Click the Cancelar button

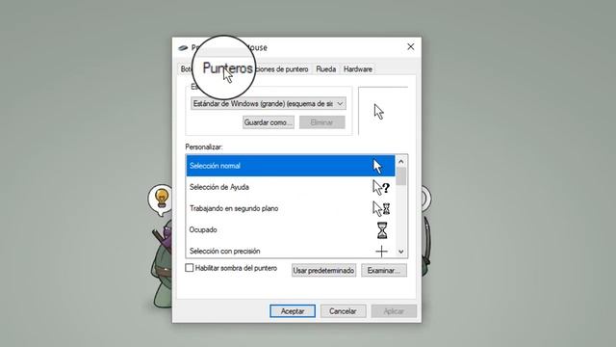click(x=343, y=310)
